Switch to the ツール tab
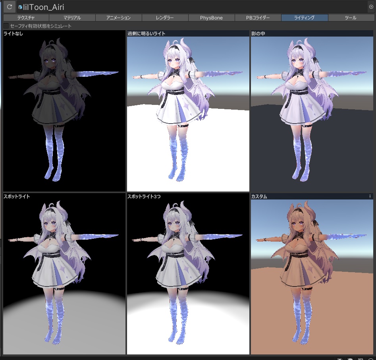 tap(351, 17)
